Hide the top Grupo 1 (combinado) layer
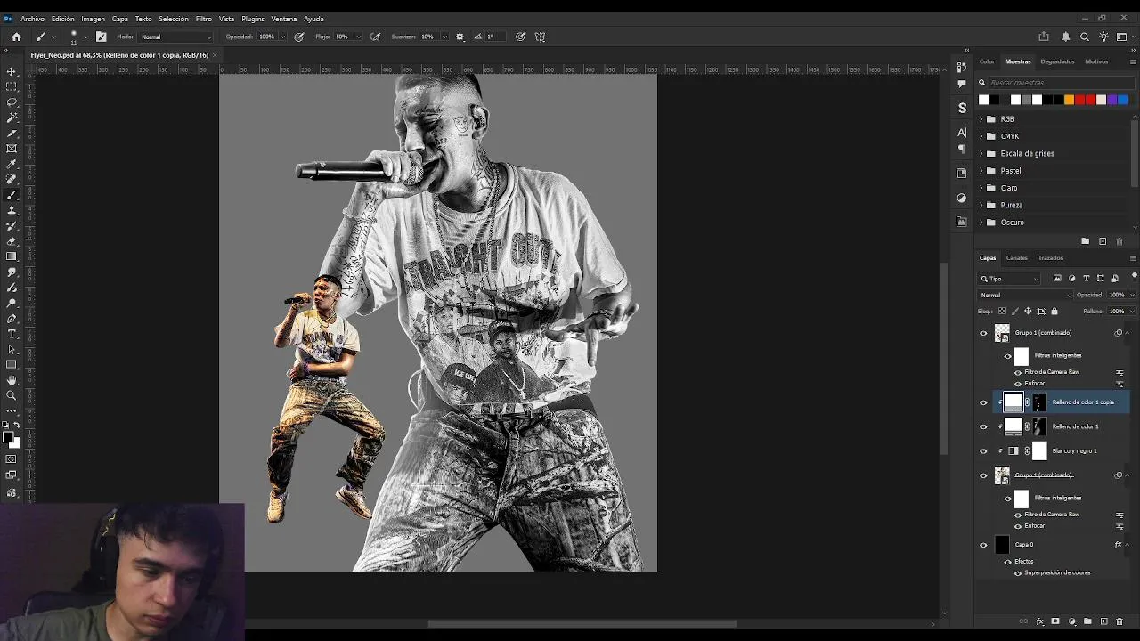The image size is (1140, 641). [983, 333]
